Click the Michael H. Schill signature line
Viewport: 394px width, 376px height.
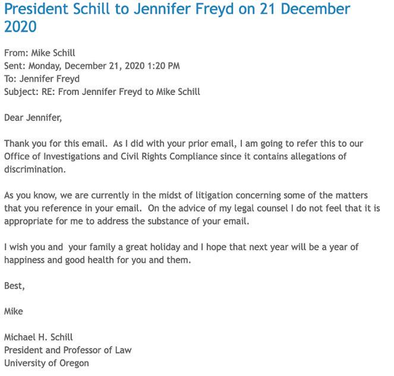coord(39,337)
